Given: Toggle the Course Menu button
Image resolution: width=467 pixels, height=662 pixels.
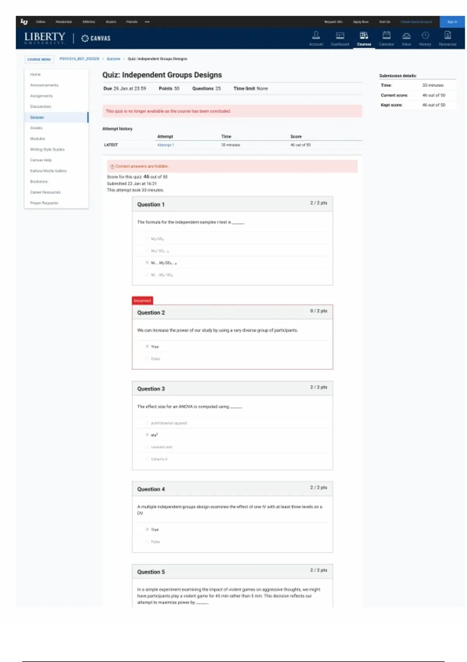Looking at the screenshot, I should pyautogui.click(x=39, y=59).
